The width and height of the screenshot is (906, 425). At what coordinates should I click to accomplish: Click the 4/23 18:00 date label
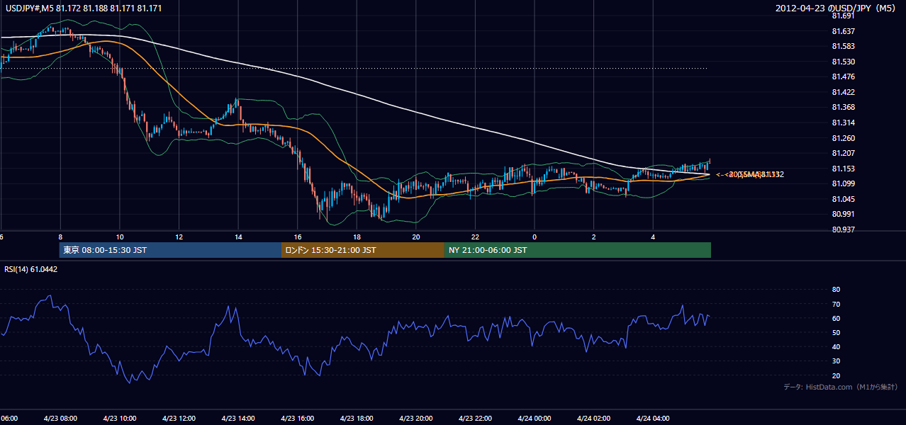pyautogui.click(x=357, y=418)
